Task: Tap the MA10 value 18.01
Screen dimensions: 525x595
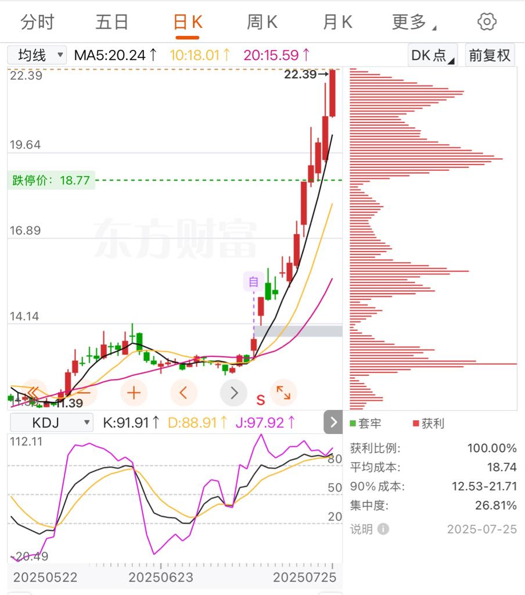Action: [x=200, y=55]
